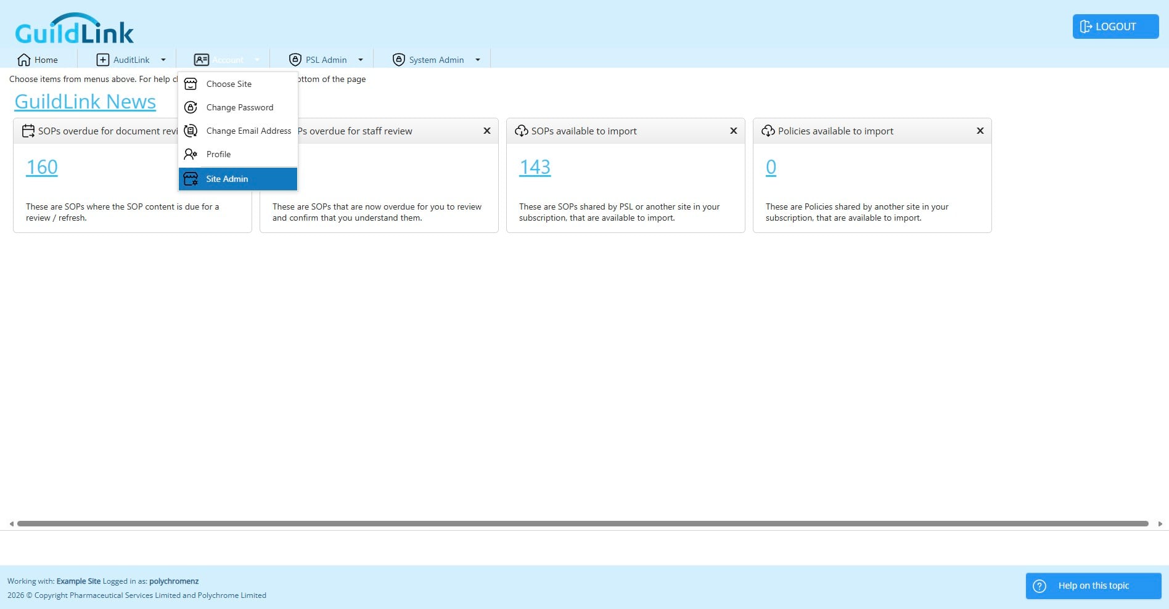This screenshot has height=609, width=1169.
Task: Click the Site Admin store-gear icon
Action: click(x=191, y=179)
